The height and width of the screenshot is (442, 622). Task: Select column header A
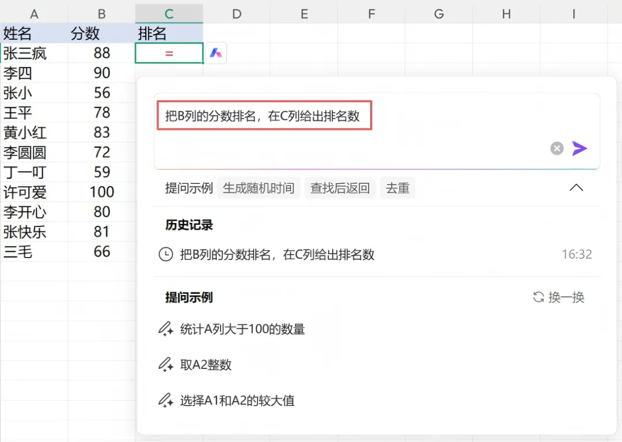[x=34, y=14]
